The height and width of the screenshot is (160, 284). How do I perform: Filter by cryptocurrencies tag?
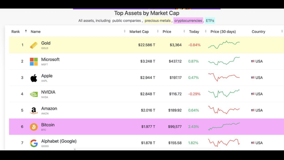pyautogui.click(x=188, y=20)
